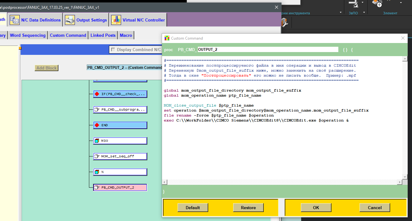Click the Virtual N/C Controller icon
412x221 pixels.
[x=116, y=20]
